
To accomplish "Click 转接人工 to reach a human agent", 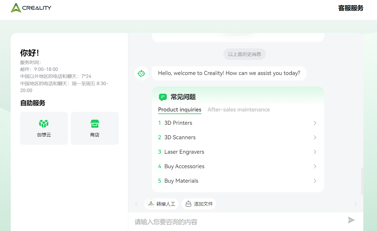I will tap(161, 204).
